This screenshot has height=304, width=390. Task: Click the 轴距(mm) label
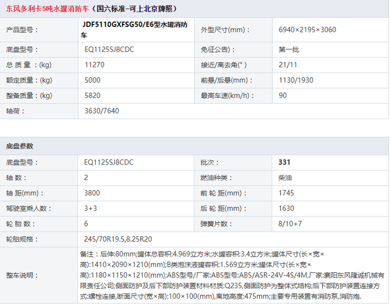25,193
